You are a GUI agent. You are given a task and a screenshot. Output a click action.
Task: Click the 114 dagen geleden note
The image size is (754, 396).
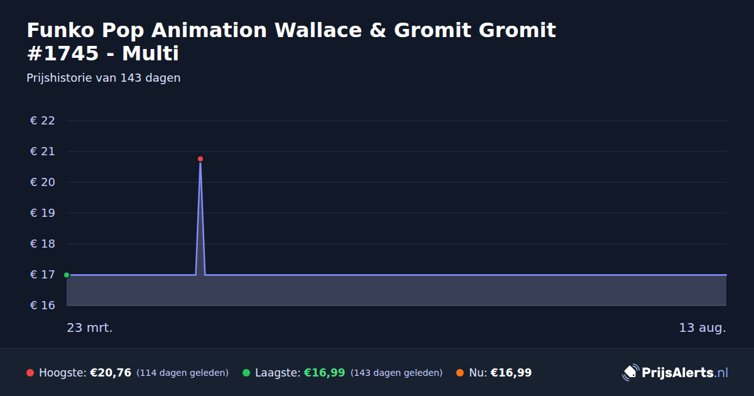[182, 373]
